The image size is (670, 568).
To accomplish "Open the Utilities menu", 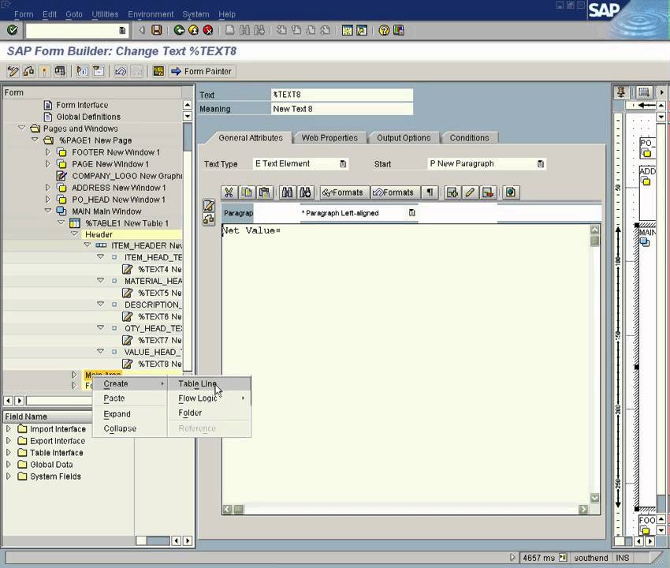I will pos(105,14).
